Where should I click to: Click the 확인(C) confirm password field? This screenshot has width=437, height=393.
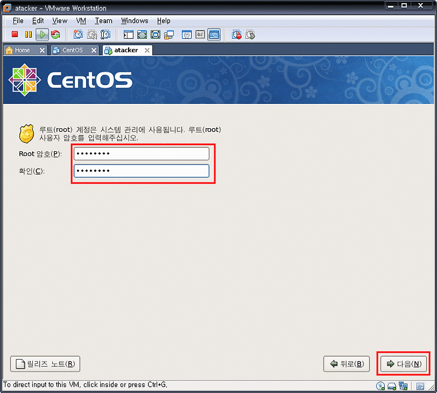141,171
